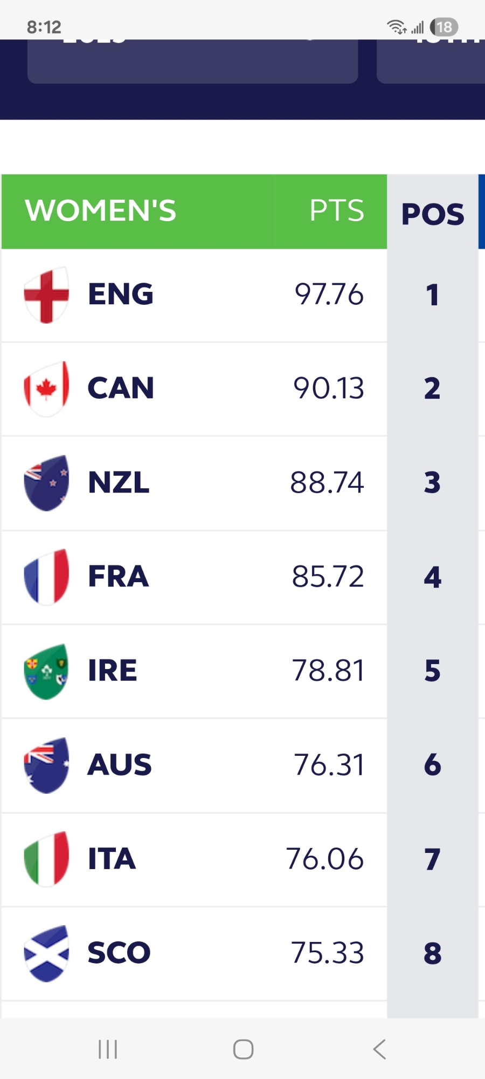Screen dimensions: 485x1079
Task: Tap the Scotland flag icon
Action: [x=46, y=953]
